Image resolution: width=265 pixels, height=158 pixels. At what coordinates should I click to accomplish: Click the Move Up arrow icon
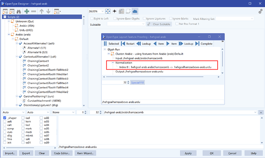pyautogui.click(x=40, y=11)
